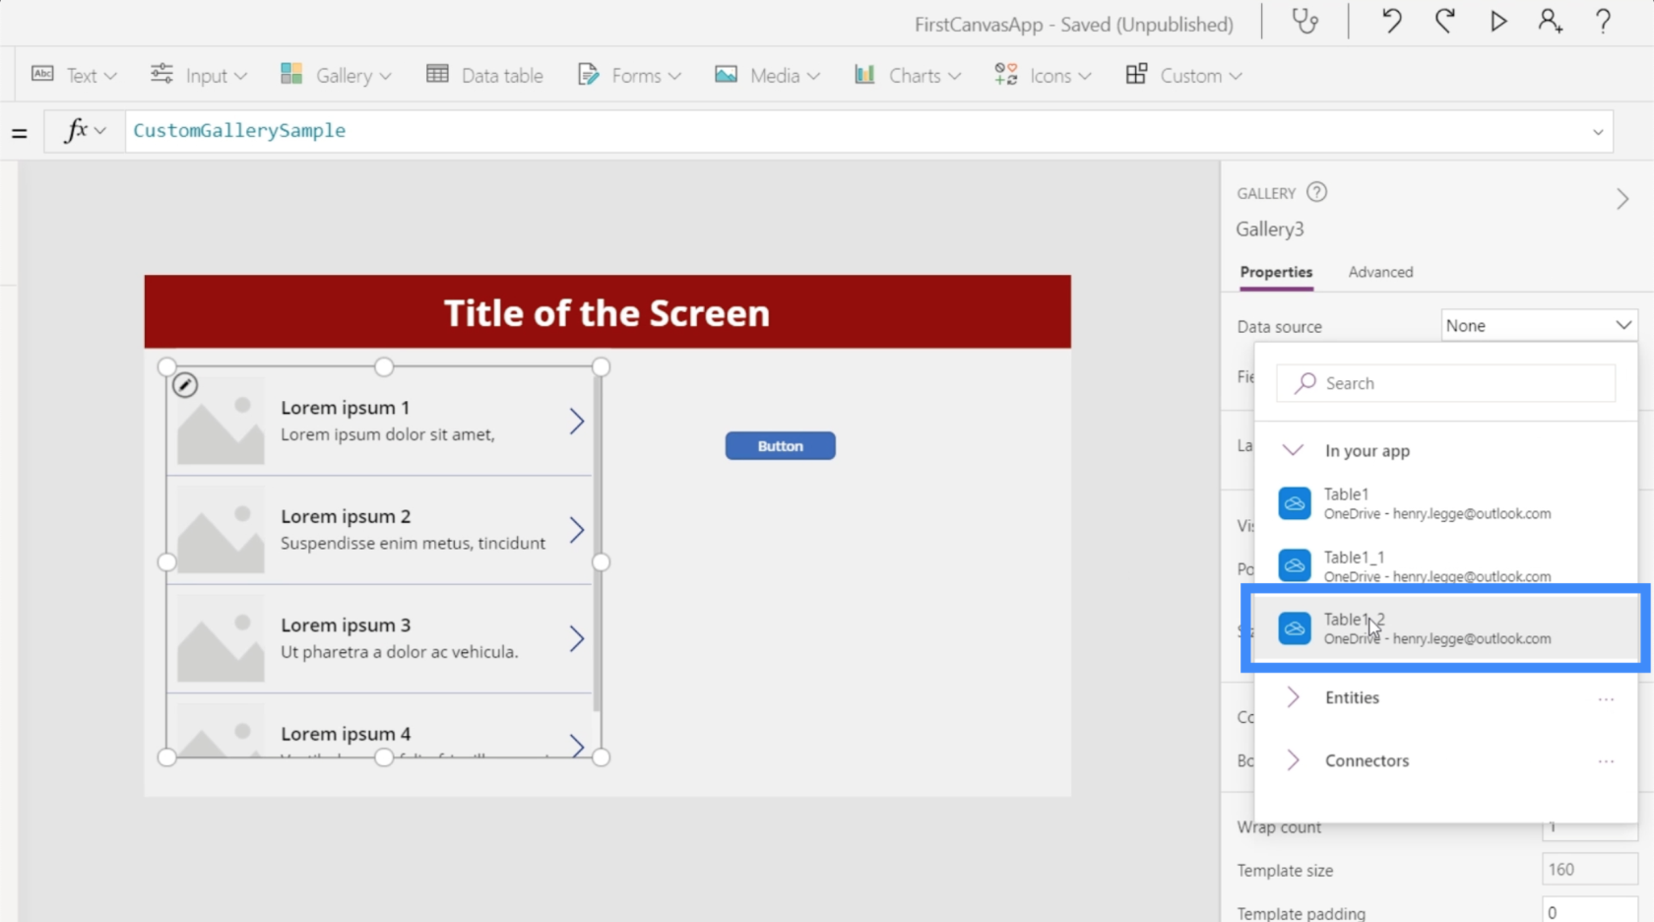Click the data source Search field
This screenshot has height=922, width=1654.
[1445, 383]
